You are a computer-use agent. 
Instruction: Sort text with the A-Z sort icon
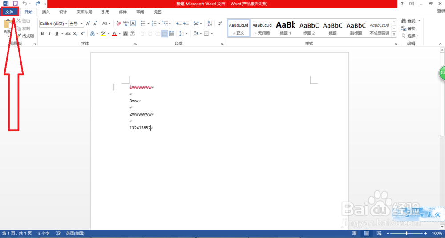pyautogui.click(x=210, y=24)
